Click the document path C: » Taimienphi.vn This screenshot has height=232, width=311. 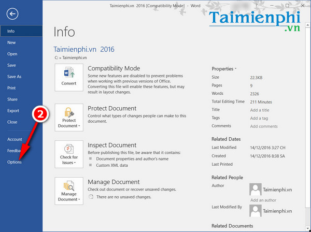pyautogui.click(x=71, y=57)
